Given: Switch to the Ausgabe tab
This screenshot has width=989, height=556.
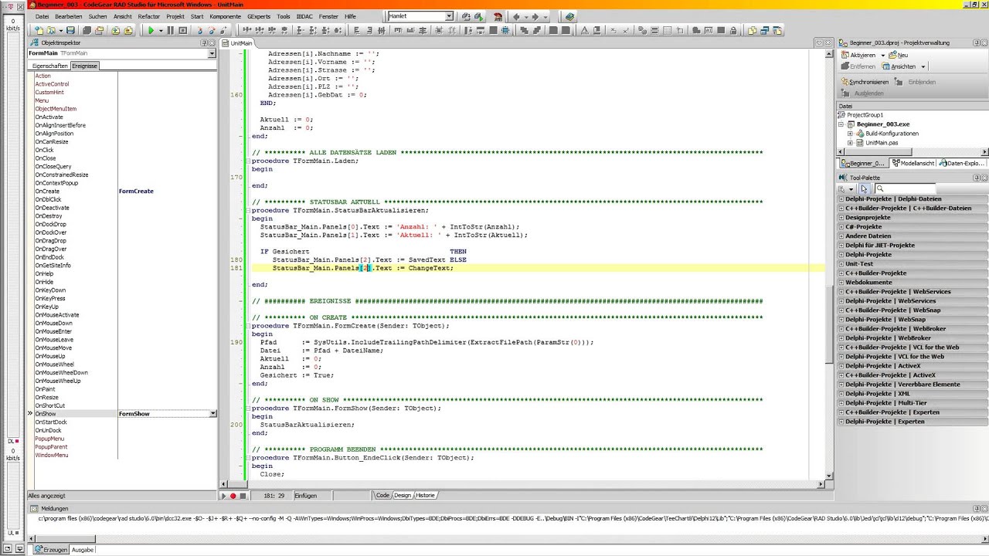Looking at the screenshot, I should click(83, 550).
